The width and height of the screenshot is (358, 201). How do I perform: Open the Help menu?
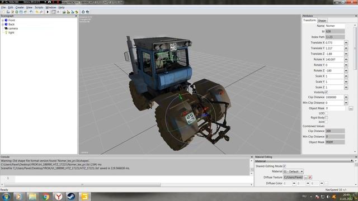pos(62,7)
